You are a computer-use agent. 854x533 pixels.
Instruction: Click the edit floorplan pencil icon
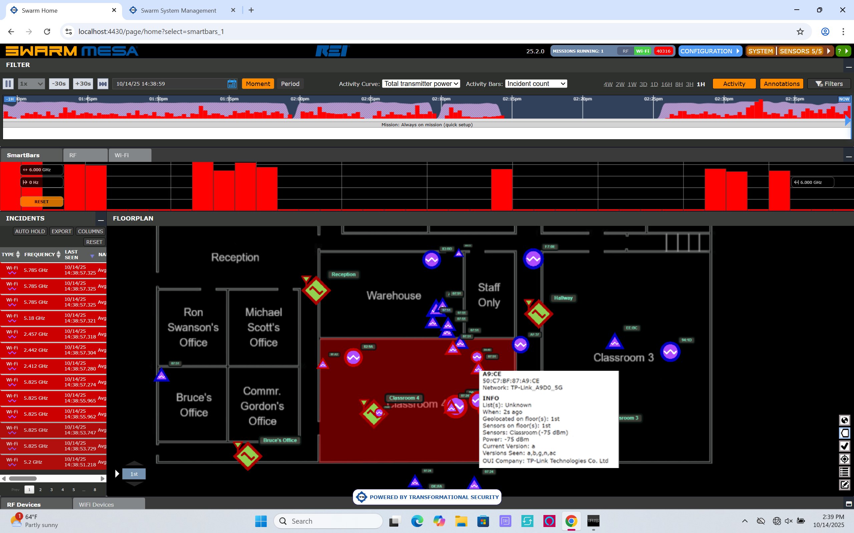point(844,485)
